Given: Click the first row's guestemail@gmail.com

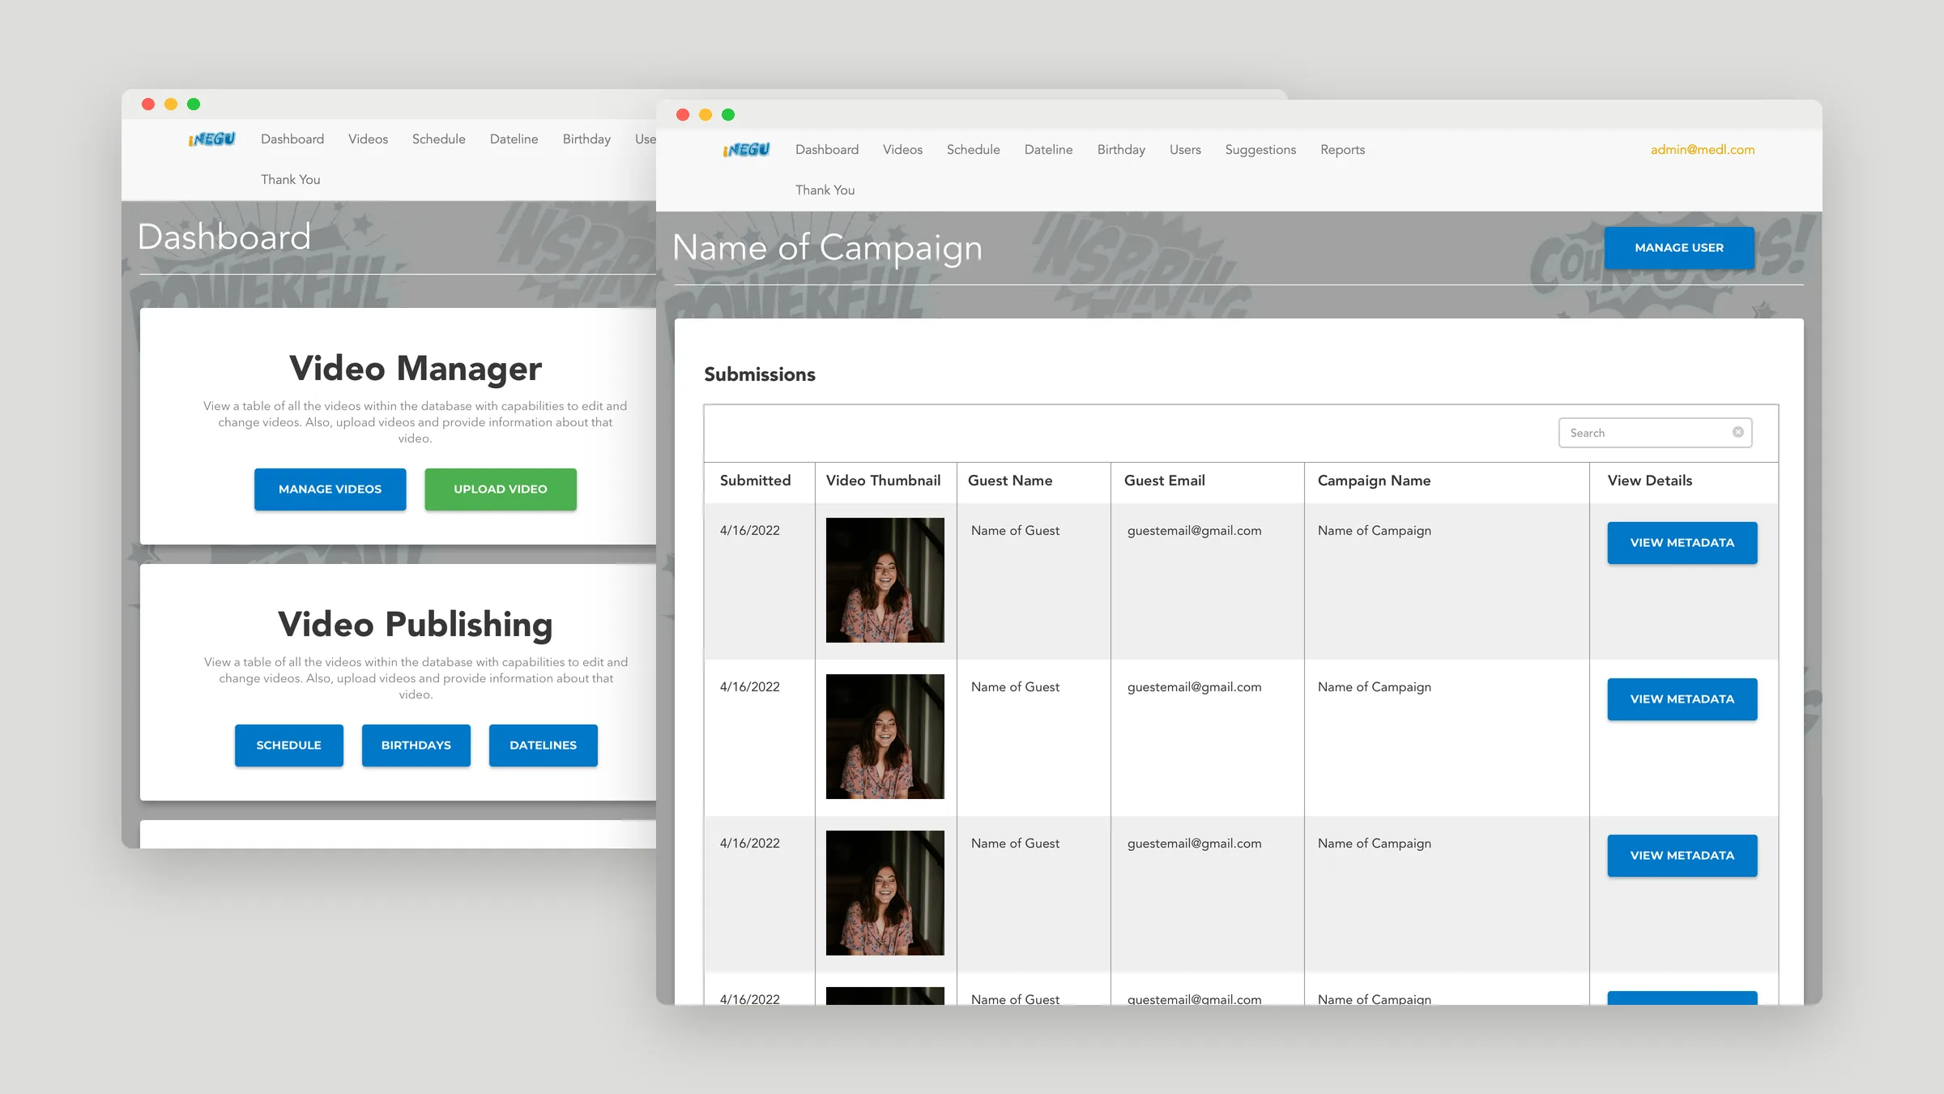Looking at the screenshot, I should tap(1194, 531).
